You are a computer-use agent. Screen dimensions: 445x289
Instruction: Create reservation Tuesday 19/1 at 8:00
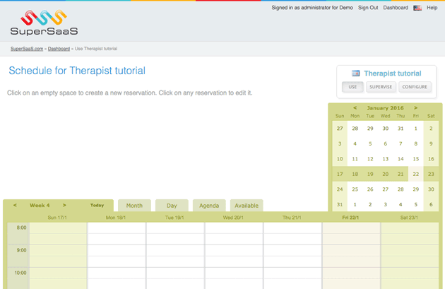(175, 228)
